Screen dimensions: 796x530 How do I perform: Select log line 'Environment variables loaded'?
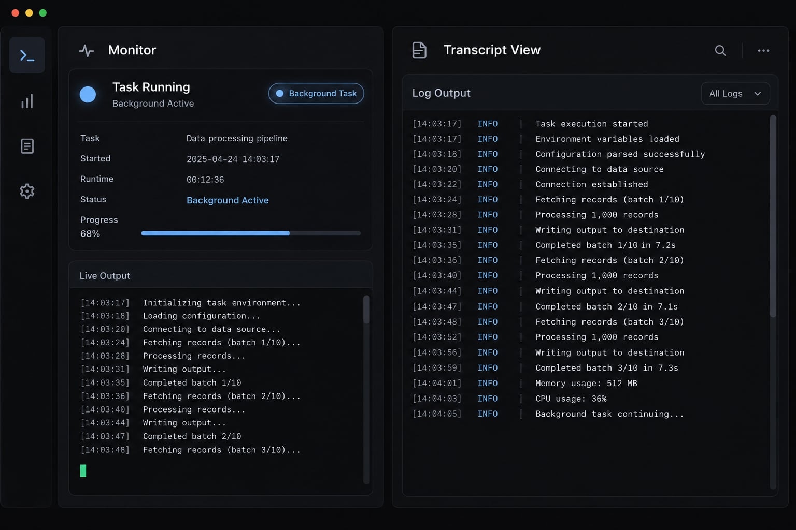click(x=607, y=139)
